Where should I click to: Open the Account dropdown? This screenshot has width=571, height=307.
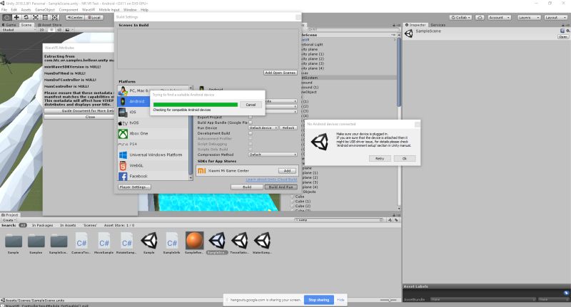(x=499, y=17)
